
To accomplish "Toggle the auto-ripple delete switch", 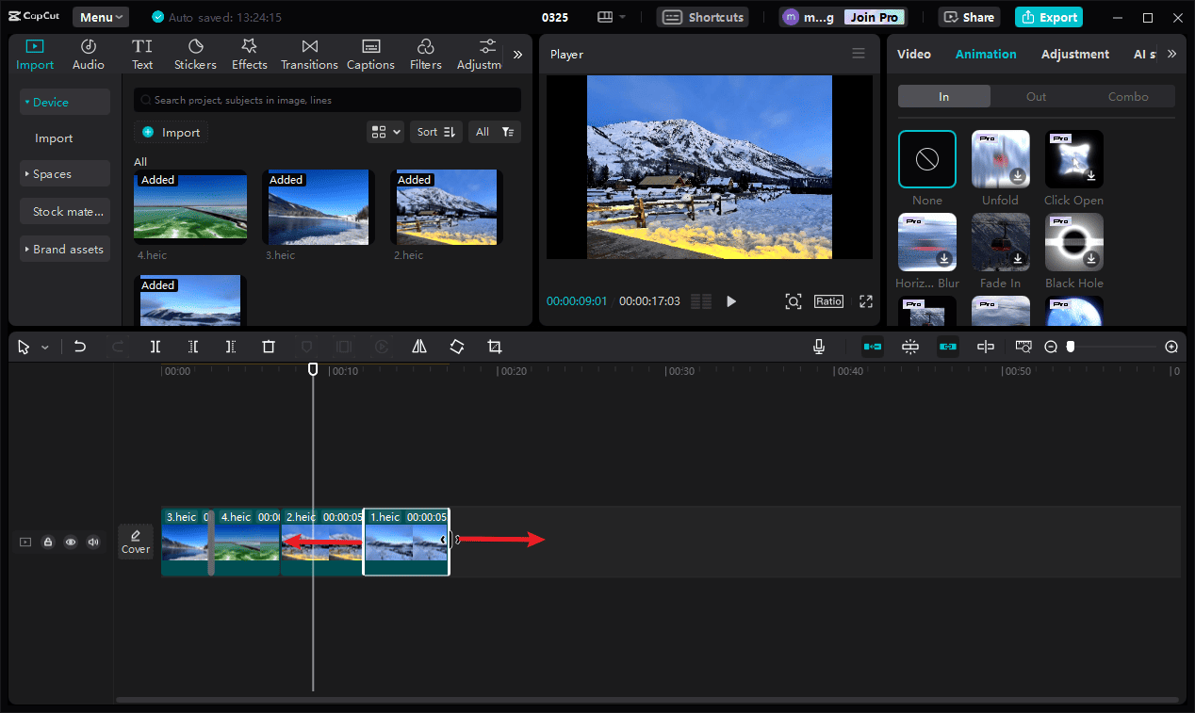I will click(x=873, y=347).
